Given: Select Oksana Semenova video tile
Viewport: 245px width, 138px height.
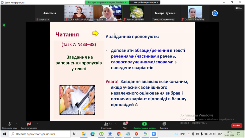Looking at the screenshot, I should pyautogui.click(x=195, y=13).
